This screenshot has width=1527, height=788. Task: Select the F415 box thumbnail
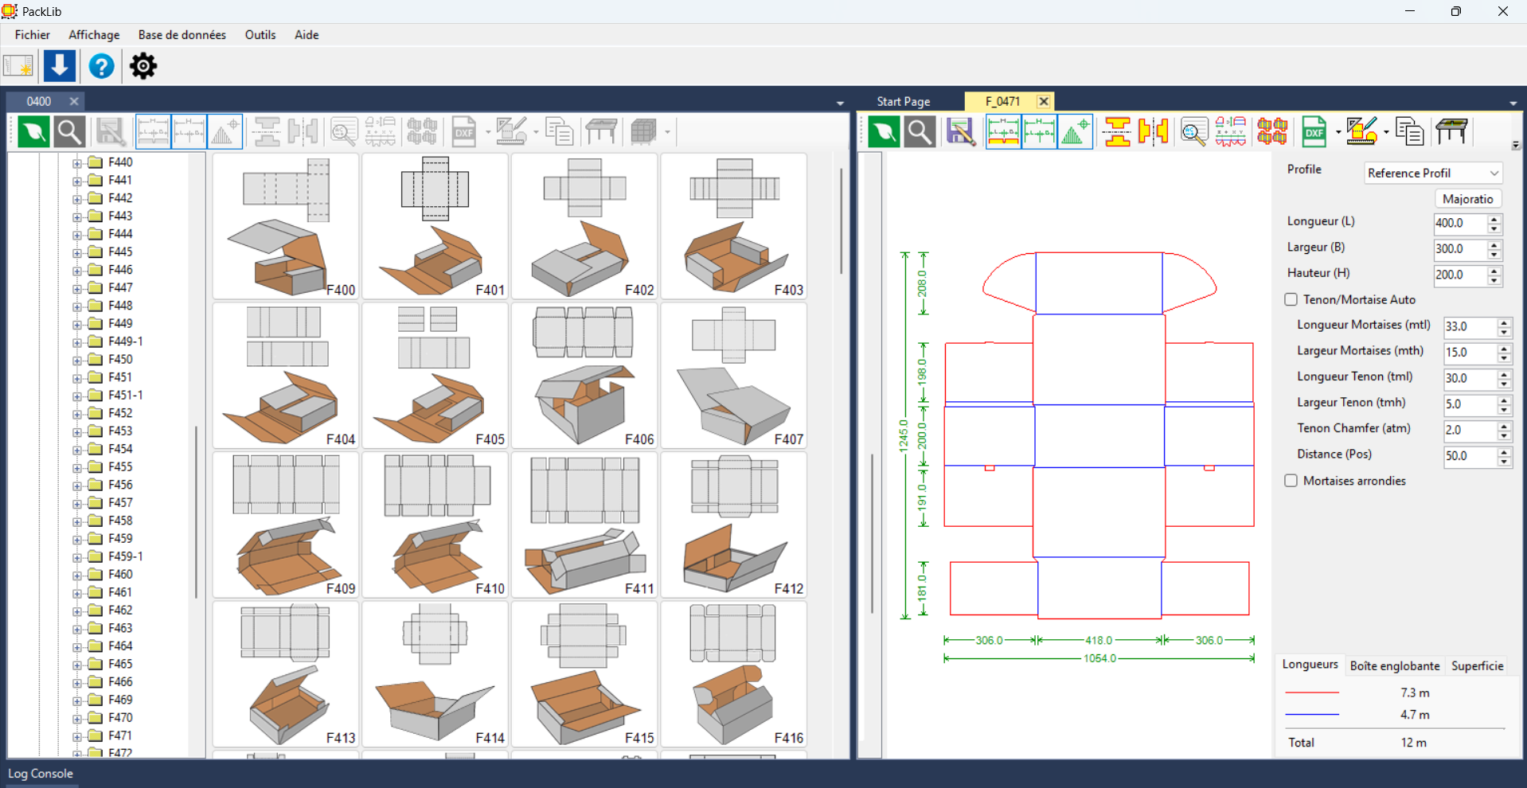584,674
